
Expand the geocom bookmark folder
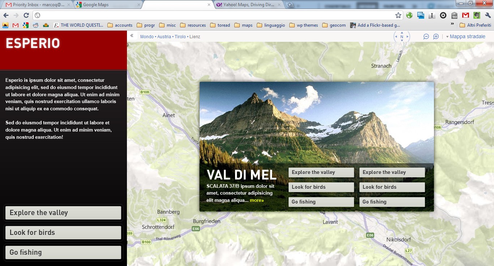tap(334, 25)
